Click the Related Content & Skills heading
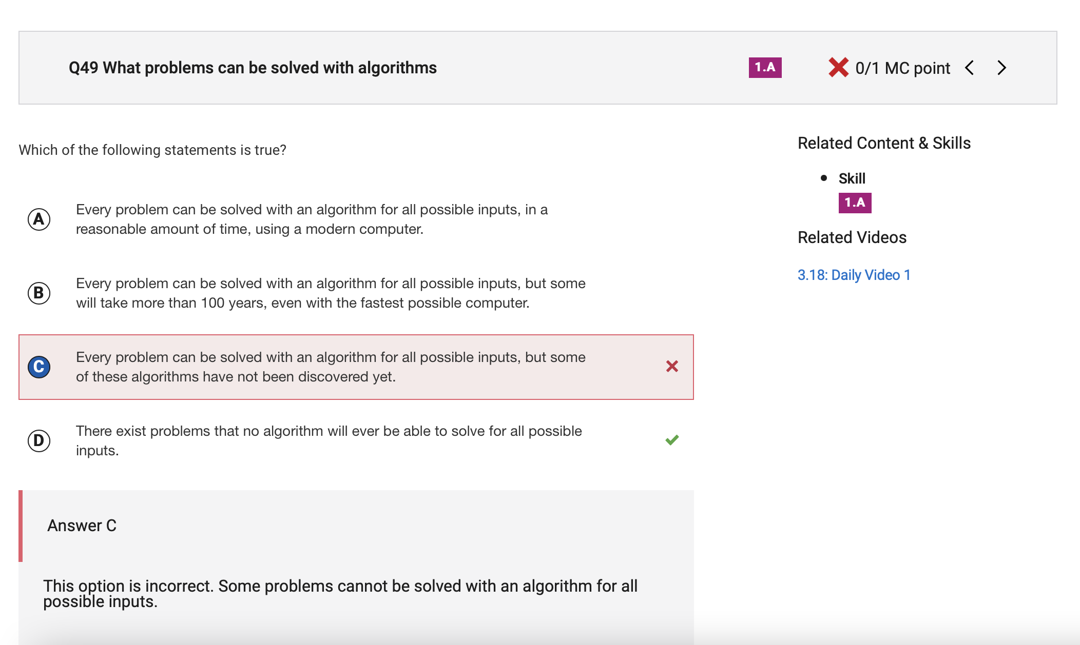 884,143
